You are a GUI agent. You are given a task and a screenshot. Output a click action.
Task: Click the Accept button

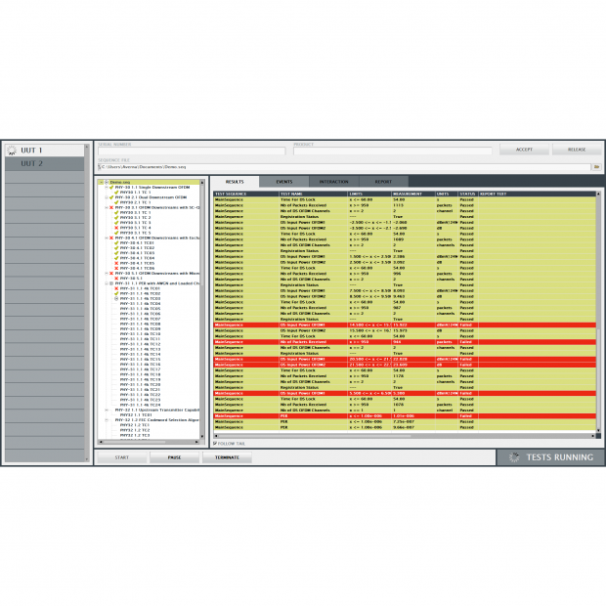tap(524, 150)
